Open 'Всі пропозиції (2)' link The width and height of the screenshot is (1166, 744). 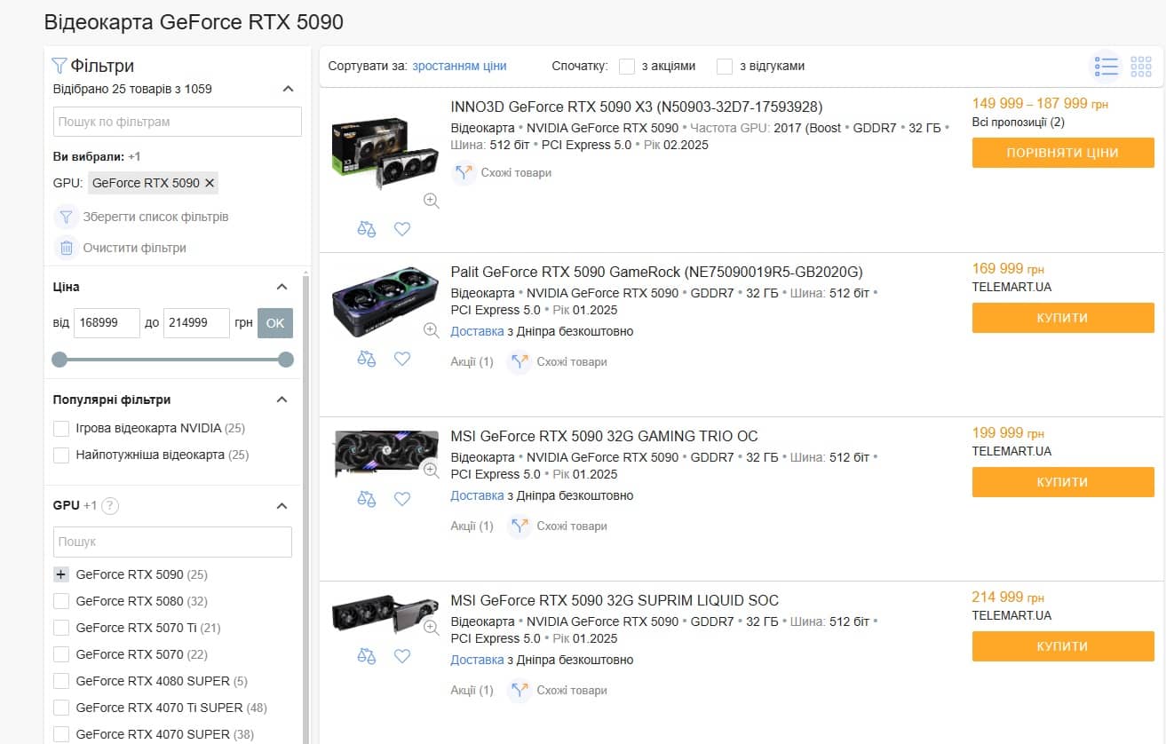tap(1019, 123)
